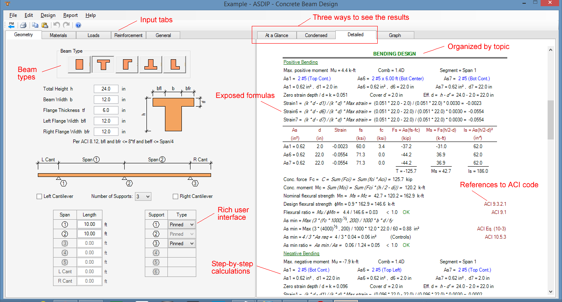Click the Beam Width b input field
The height and width of the screenshot is (302, 562).
[106, 100]
